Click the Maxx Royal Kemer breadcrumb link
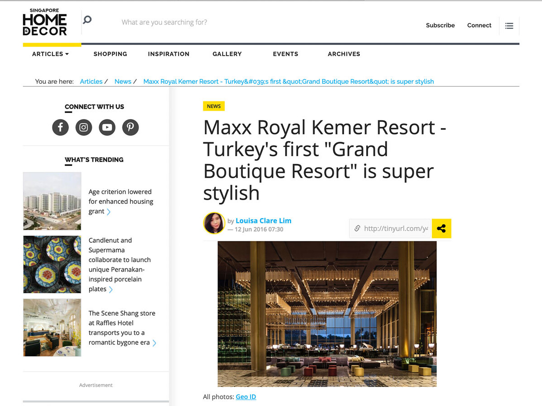Image resolution: width=542 pixels, height=406 pixels. click(289, 81)
